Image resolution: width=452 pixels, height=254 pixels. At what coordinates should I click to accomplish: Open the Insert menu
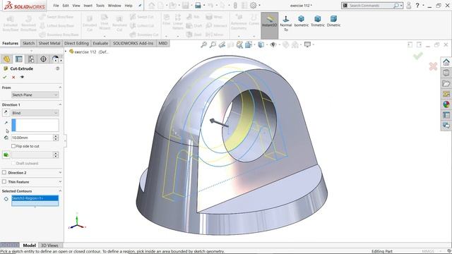point(88,6)
